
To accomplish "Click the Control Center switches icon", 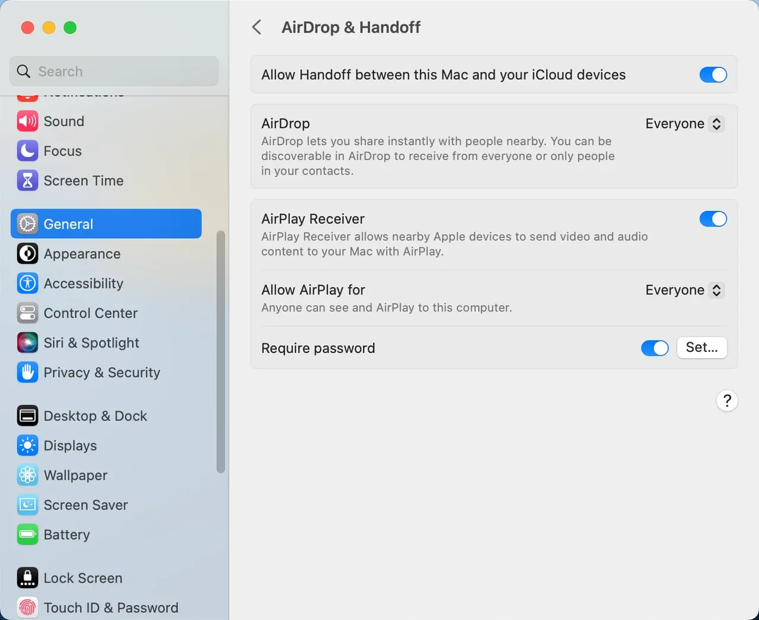I will pos(27,313).
